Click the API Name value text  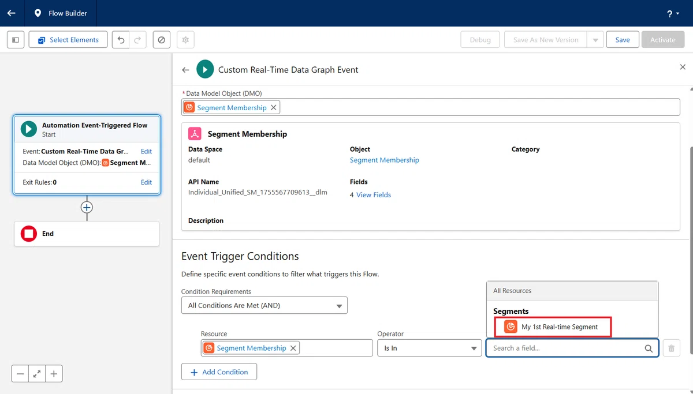(x=258, y=192)
